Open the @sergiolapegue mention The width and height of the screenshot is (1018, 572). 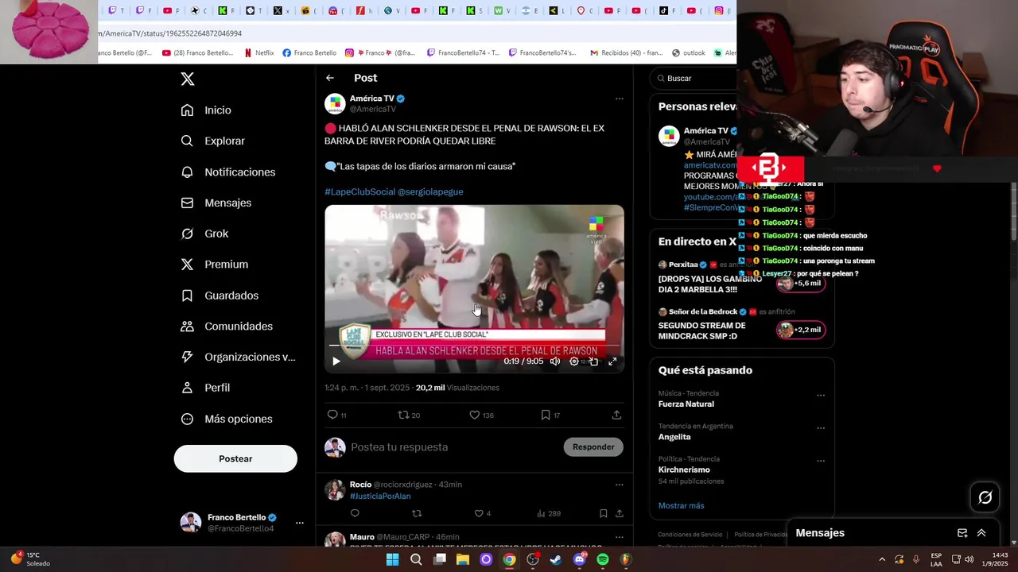click(x=430, y=191)
